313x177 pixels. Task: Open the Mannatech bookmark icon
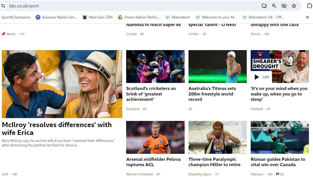pyautogui.click(x=167, y=17)
